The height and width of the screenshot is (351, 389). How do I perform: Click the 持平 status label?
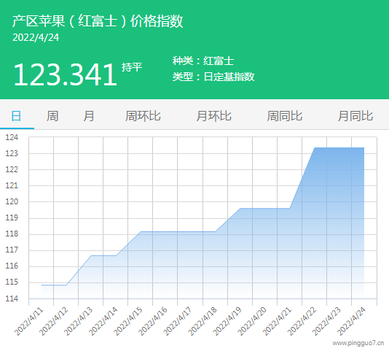pyautogui.click(x=132, y=67)
